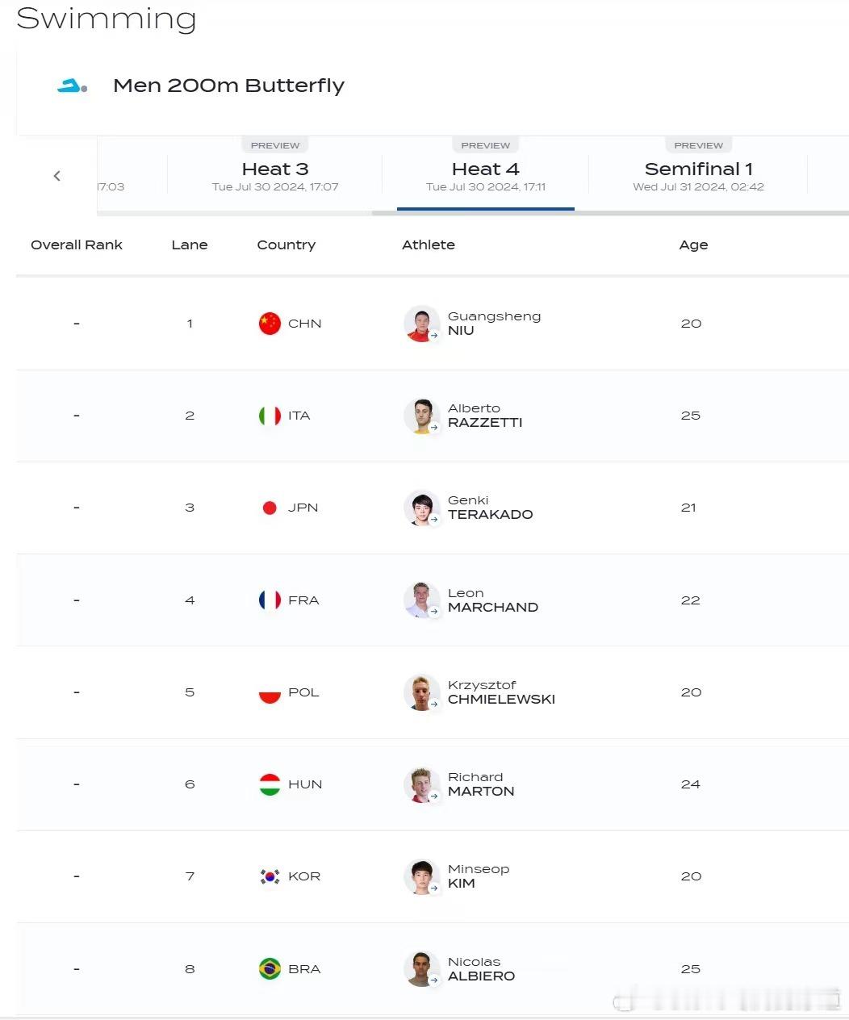Screen dimensions: 849x1020
Task: Click Alberto RAZZETTI profile photo
Action: pos(421,416)
